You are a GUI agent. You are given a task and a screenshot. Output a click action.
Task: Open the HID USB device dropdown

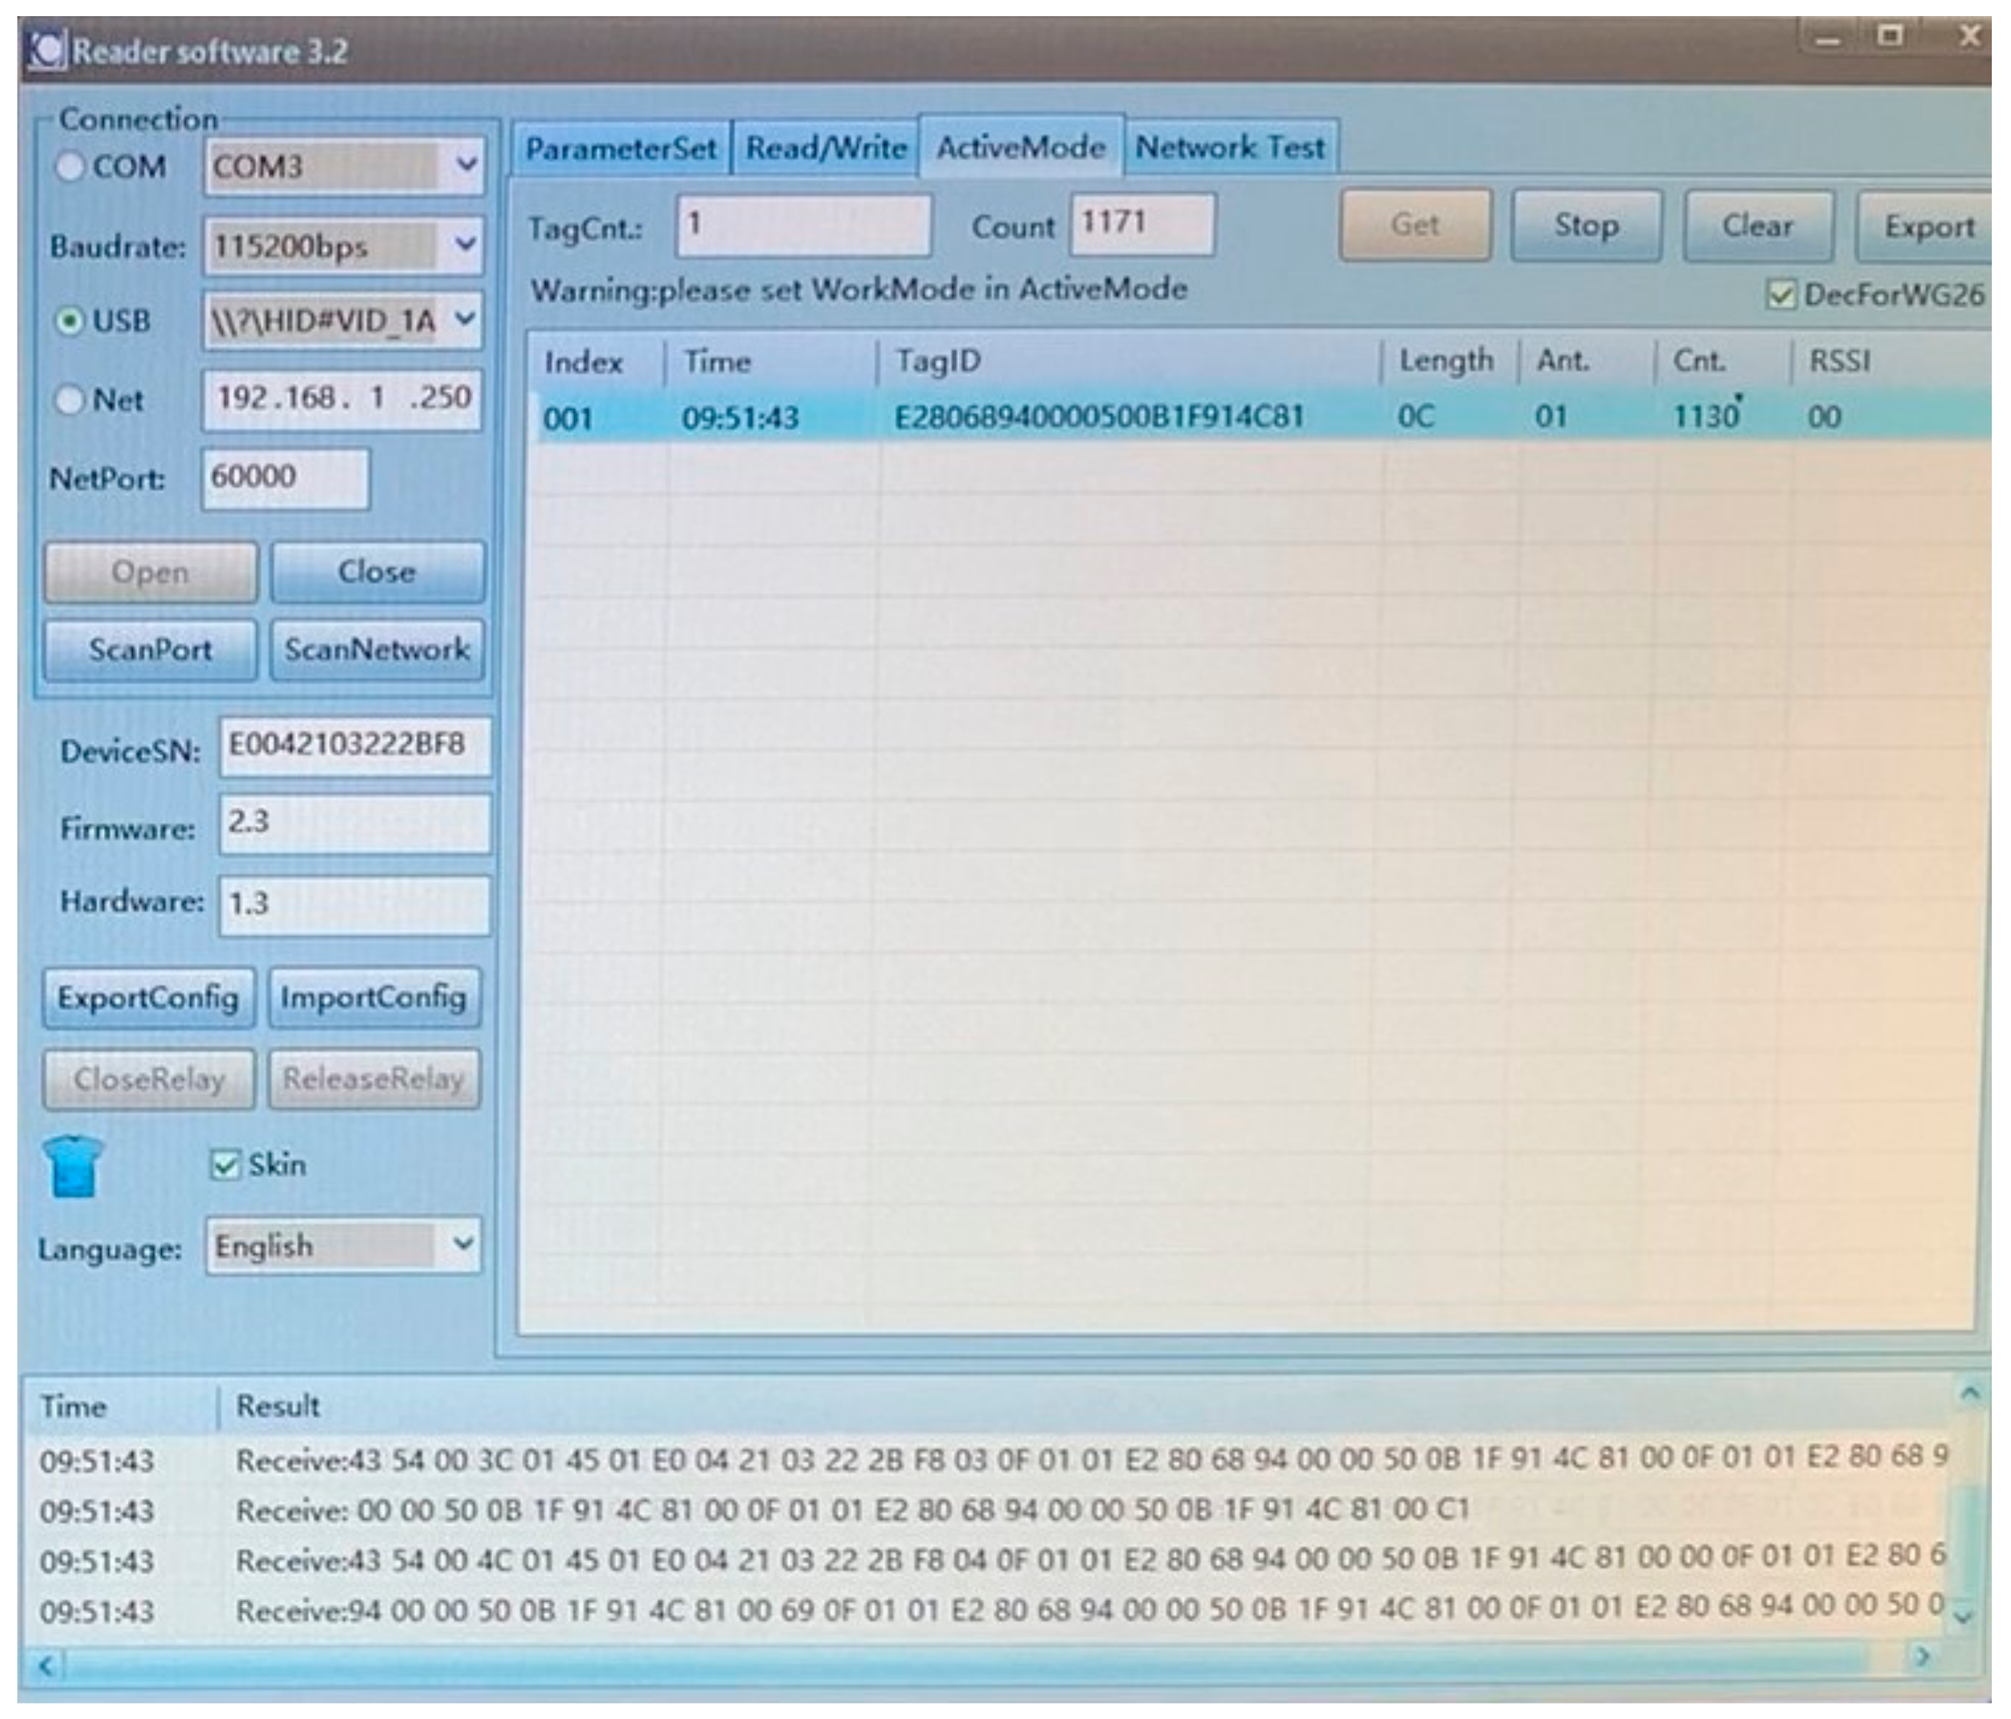(465, 318)
